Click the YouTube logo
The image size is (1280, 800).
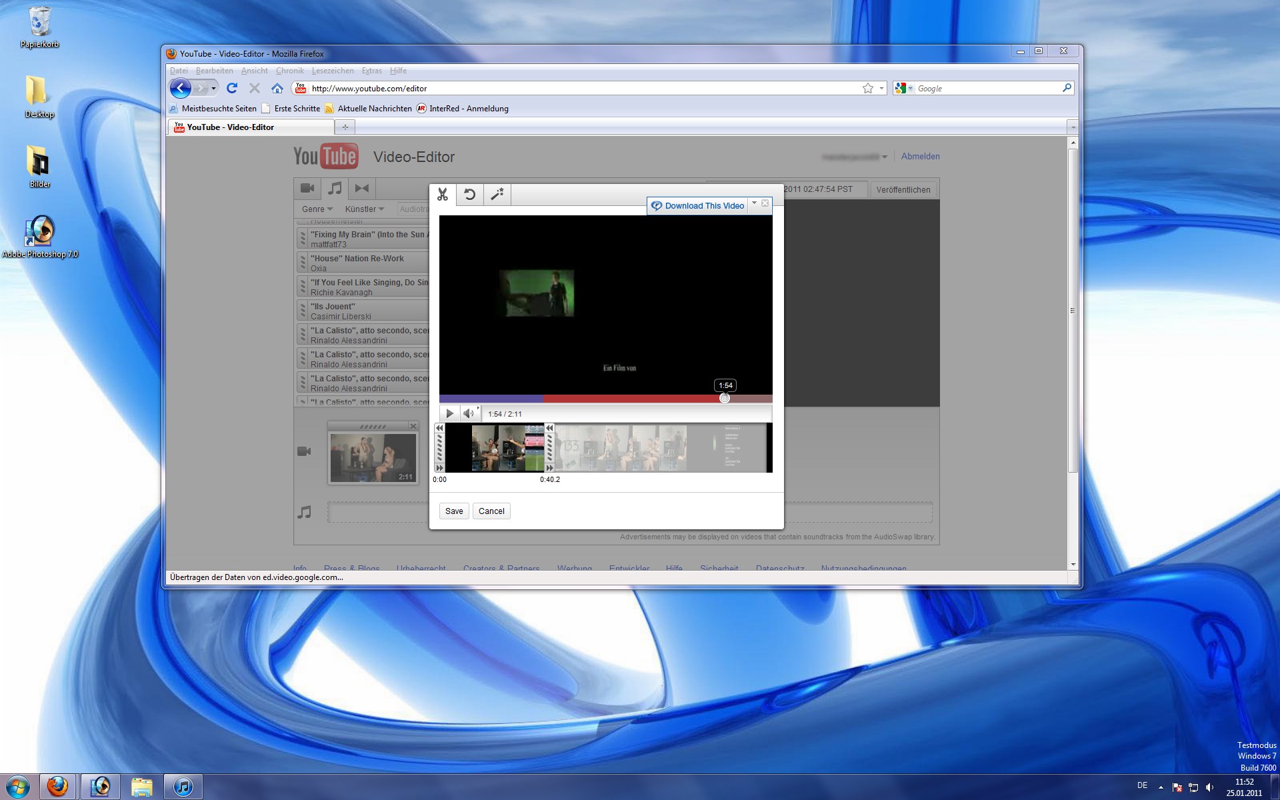point(326,157)
